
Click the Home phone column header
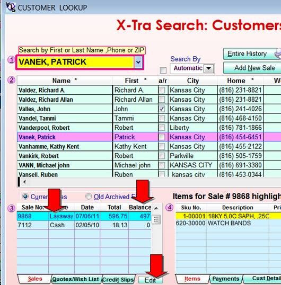[240, 81]
